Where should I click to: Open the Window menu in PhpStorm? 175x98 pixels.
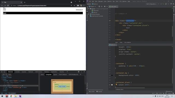tap(124, 1)
